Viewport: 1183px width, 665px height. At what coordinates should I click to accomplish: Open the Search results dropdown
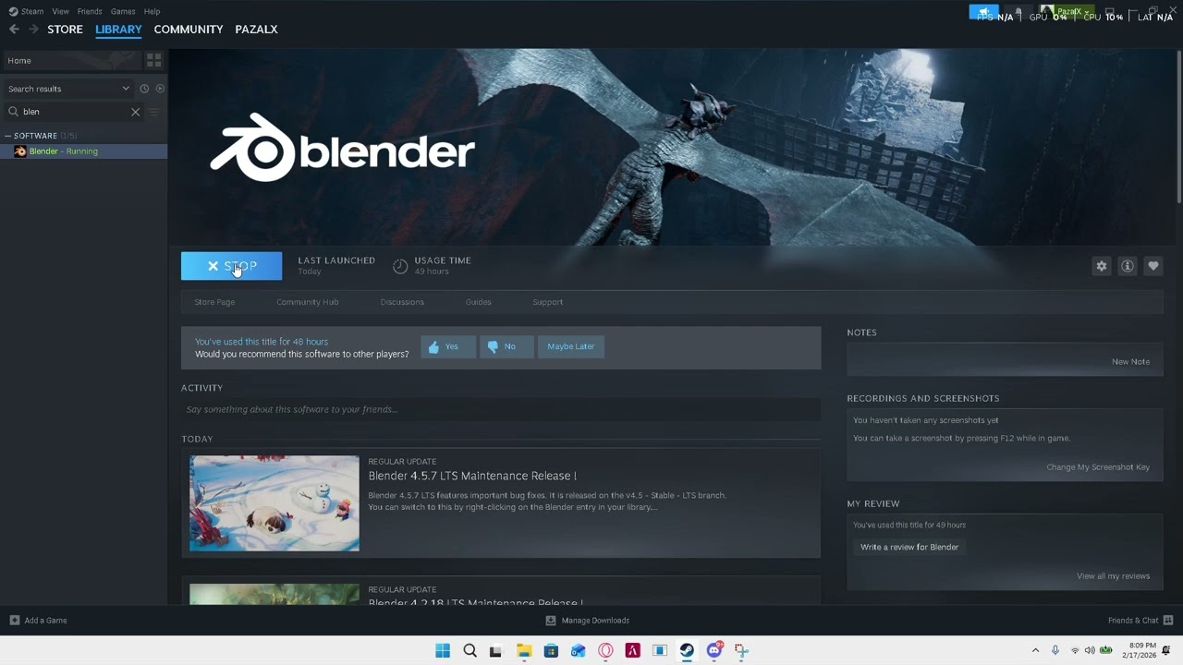[x=68, y=89]
